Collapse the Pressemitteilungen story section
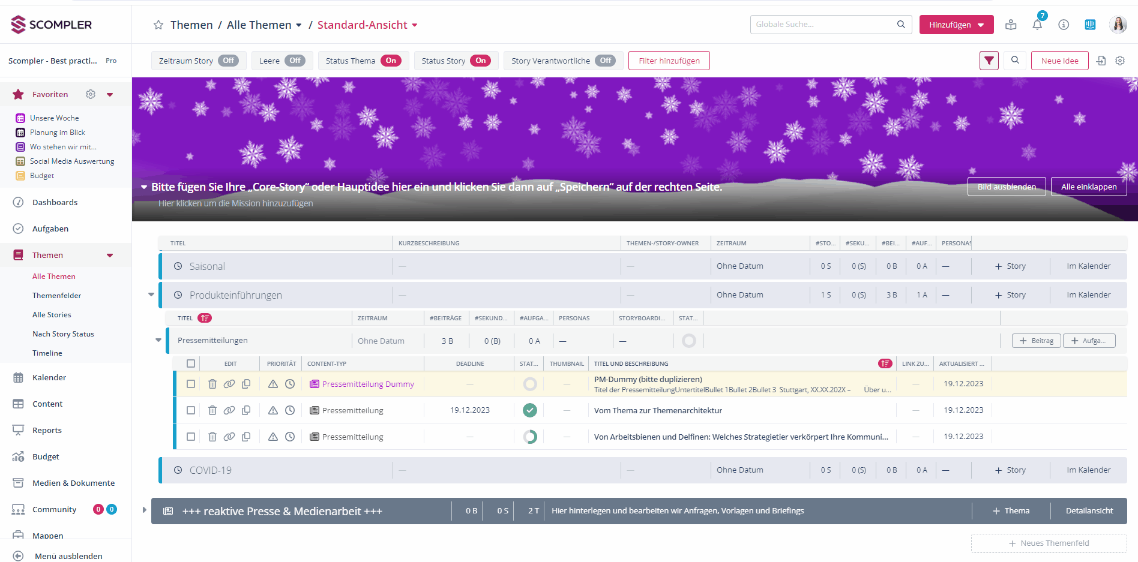The image size is (1138, 562). 158,340
